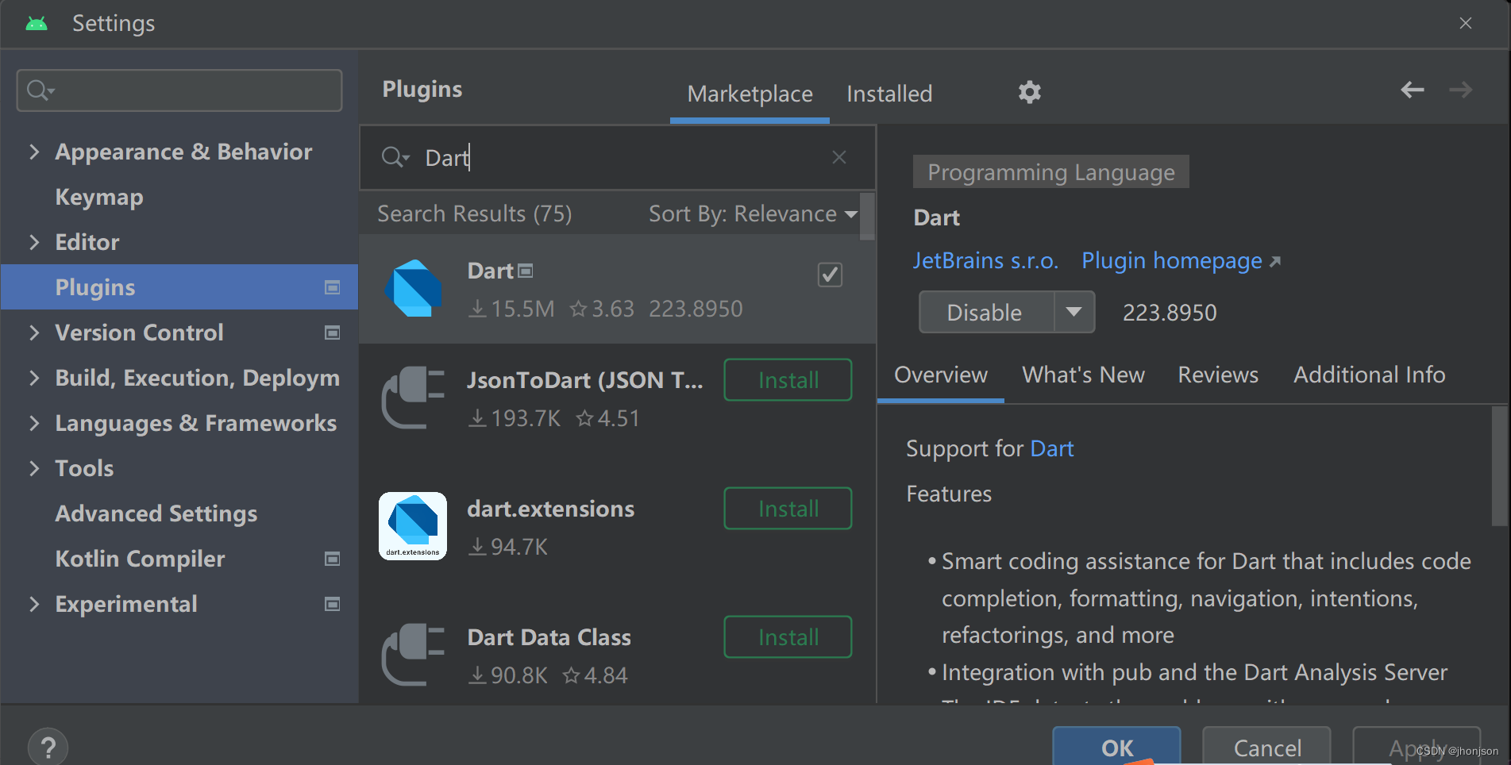The width and height of the screenshot is (1511, 765).
Task: Expand Build, Execution, Deployment section
Action: click(33, 378)
